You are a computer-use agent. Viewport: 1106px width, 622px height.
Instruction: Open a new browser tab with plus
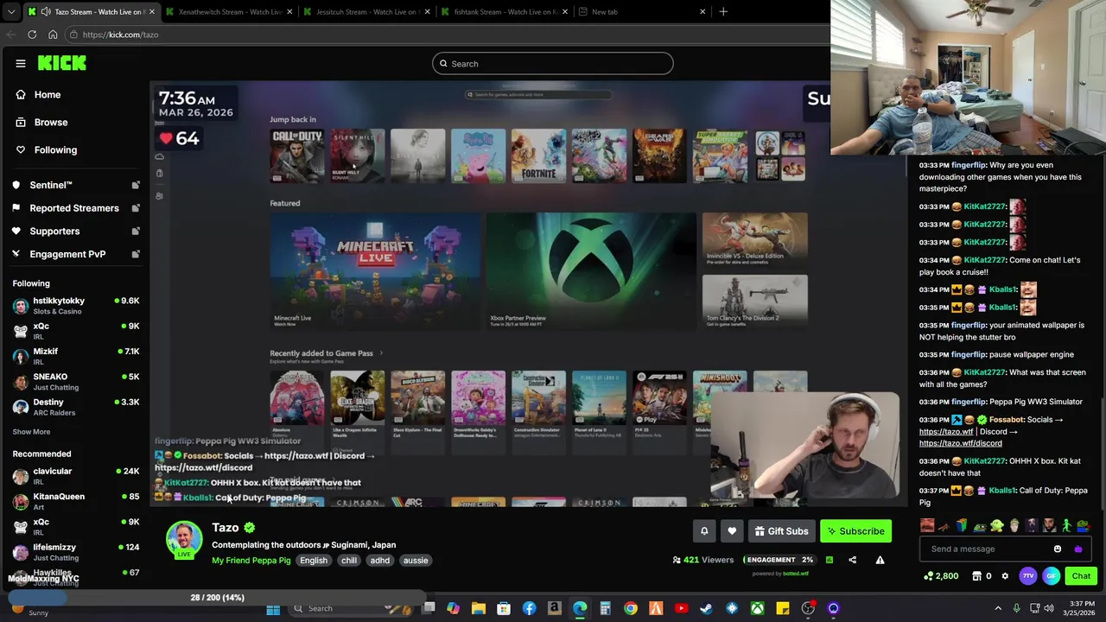click(x=723, y=12)
